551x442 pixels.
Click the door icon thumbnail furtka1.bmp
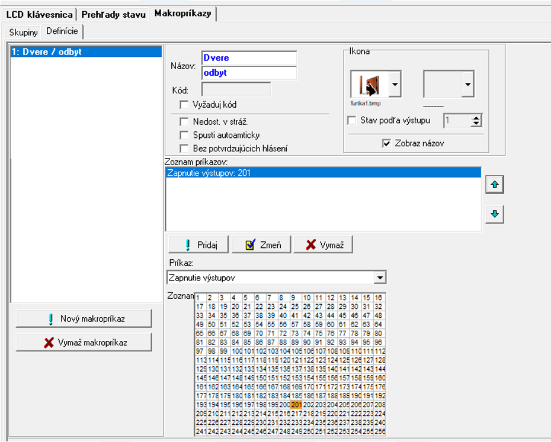(370, 85)
